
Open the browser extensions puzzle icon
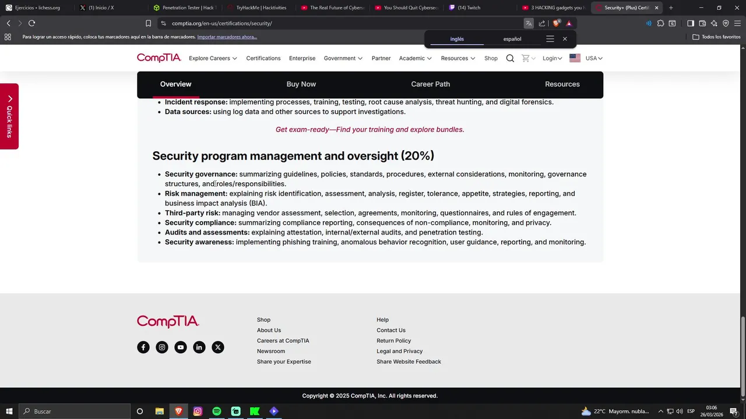tap(660, 23)
